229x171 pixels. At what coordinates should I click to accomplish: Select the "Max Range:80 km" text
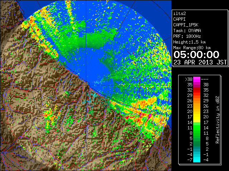click(x=192, y=48)
